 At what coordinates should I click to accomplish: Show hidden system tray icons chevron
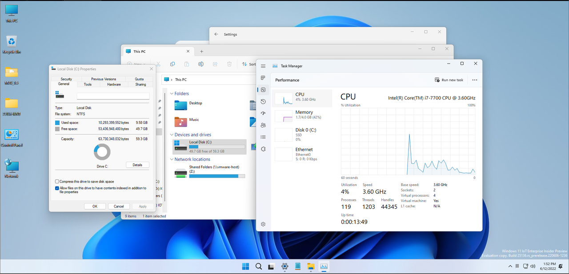(x=510, y=266)
